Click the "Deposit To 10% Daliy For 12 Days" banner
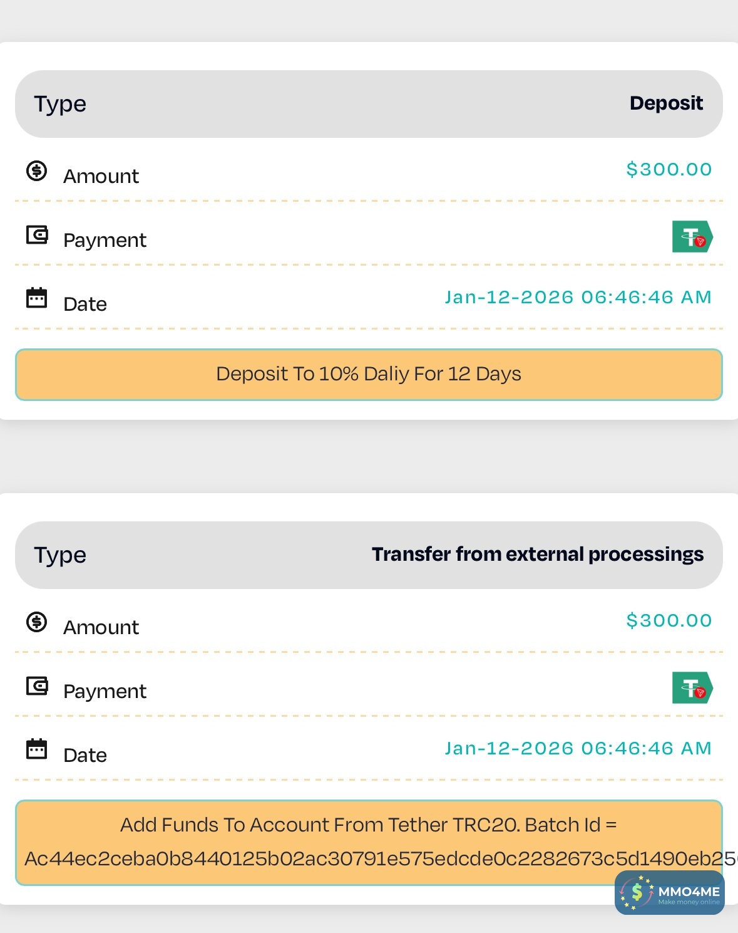 pyautogui.click(x=369, y=375)
